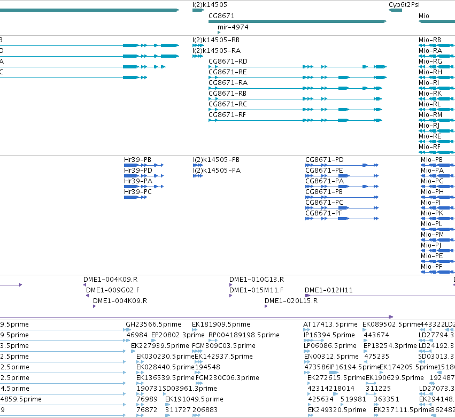The height and width of the screenshot is (418, 455).
Task: Click the CG8671 gene bar
Action: coord(297,21)
